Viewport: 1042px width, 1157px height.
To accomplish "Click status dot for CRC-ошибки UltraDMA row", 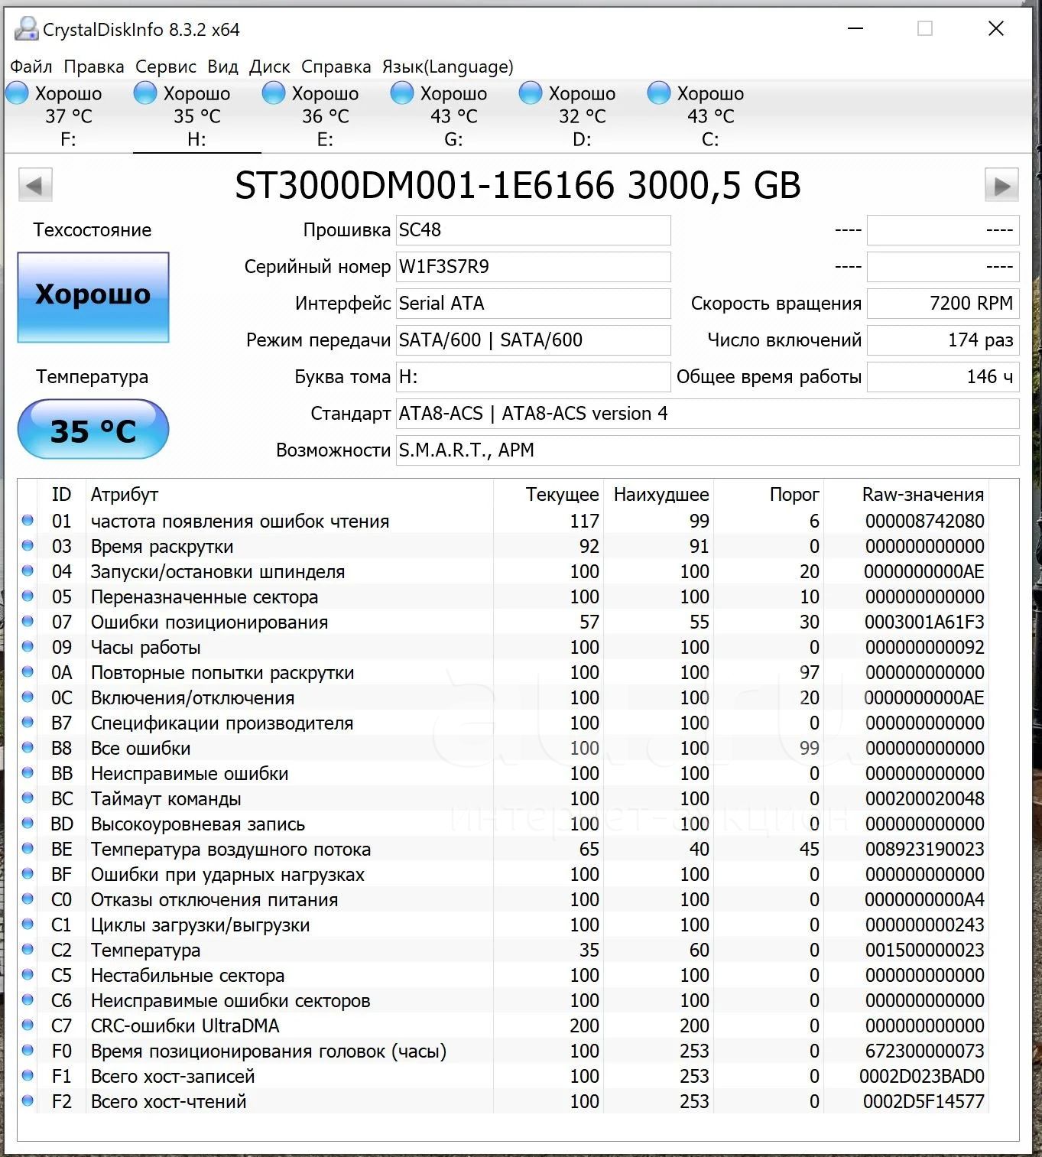I will pos(28,1025).
